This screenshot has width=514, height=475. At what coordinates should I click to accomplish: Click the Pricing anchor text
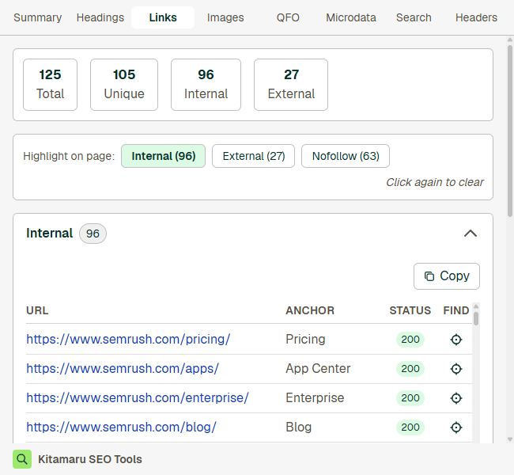click(305, 339)
